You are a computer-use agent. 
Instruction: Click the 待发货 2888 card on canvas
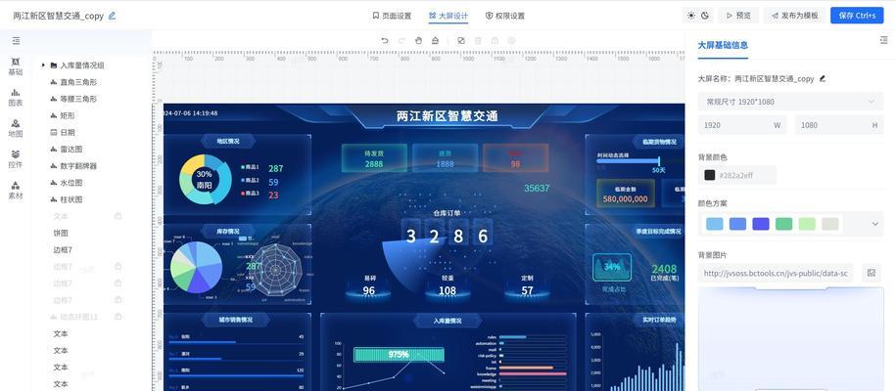coord(374,158)
